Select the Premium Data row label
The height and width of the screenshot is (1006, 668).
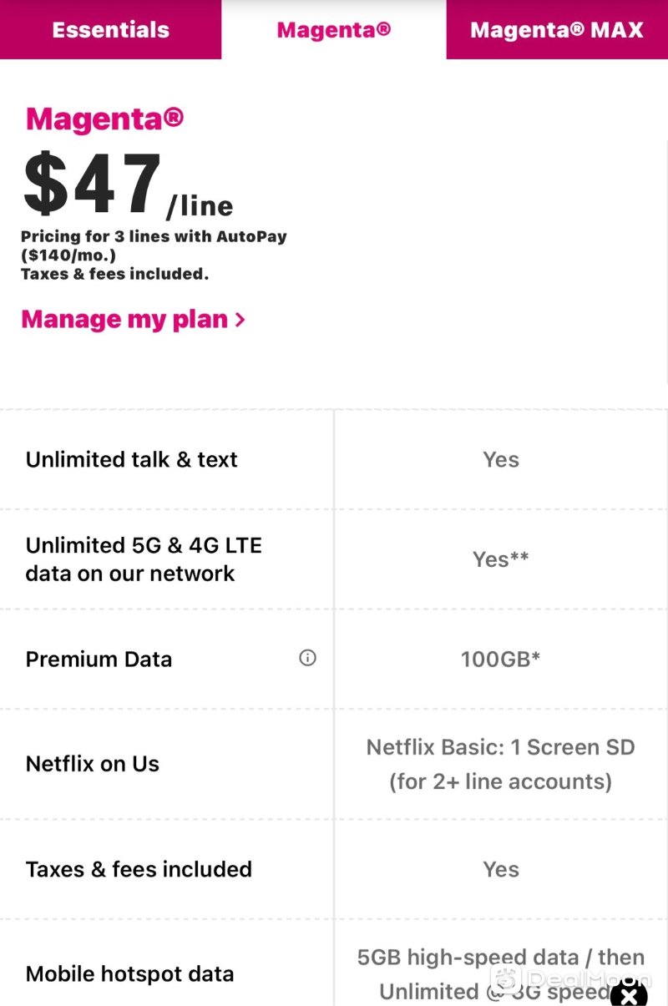point(99,659)
